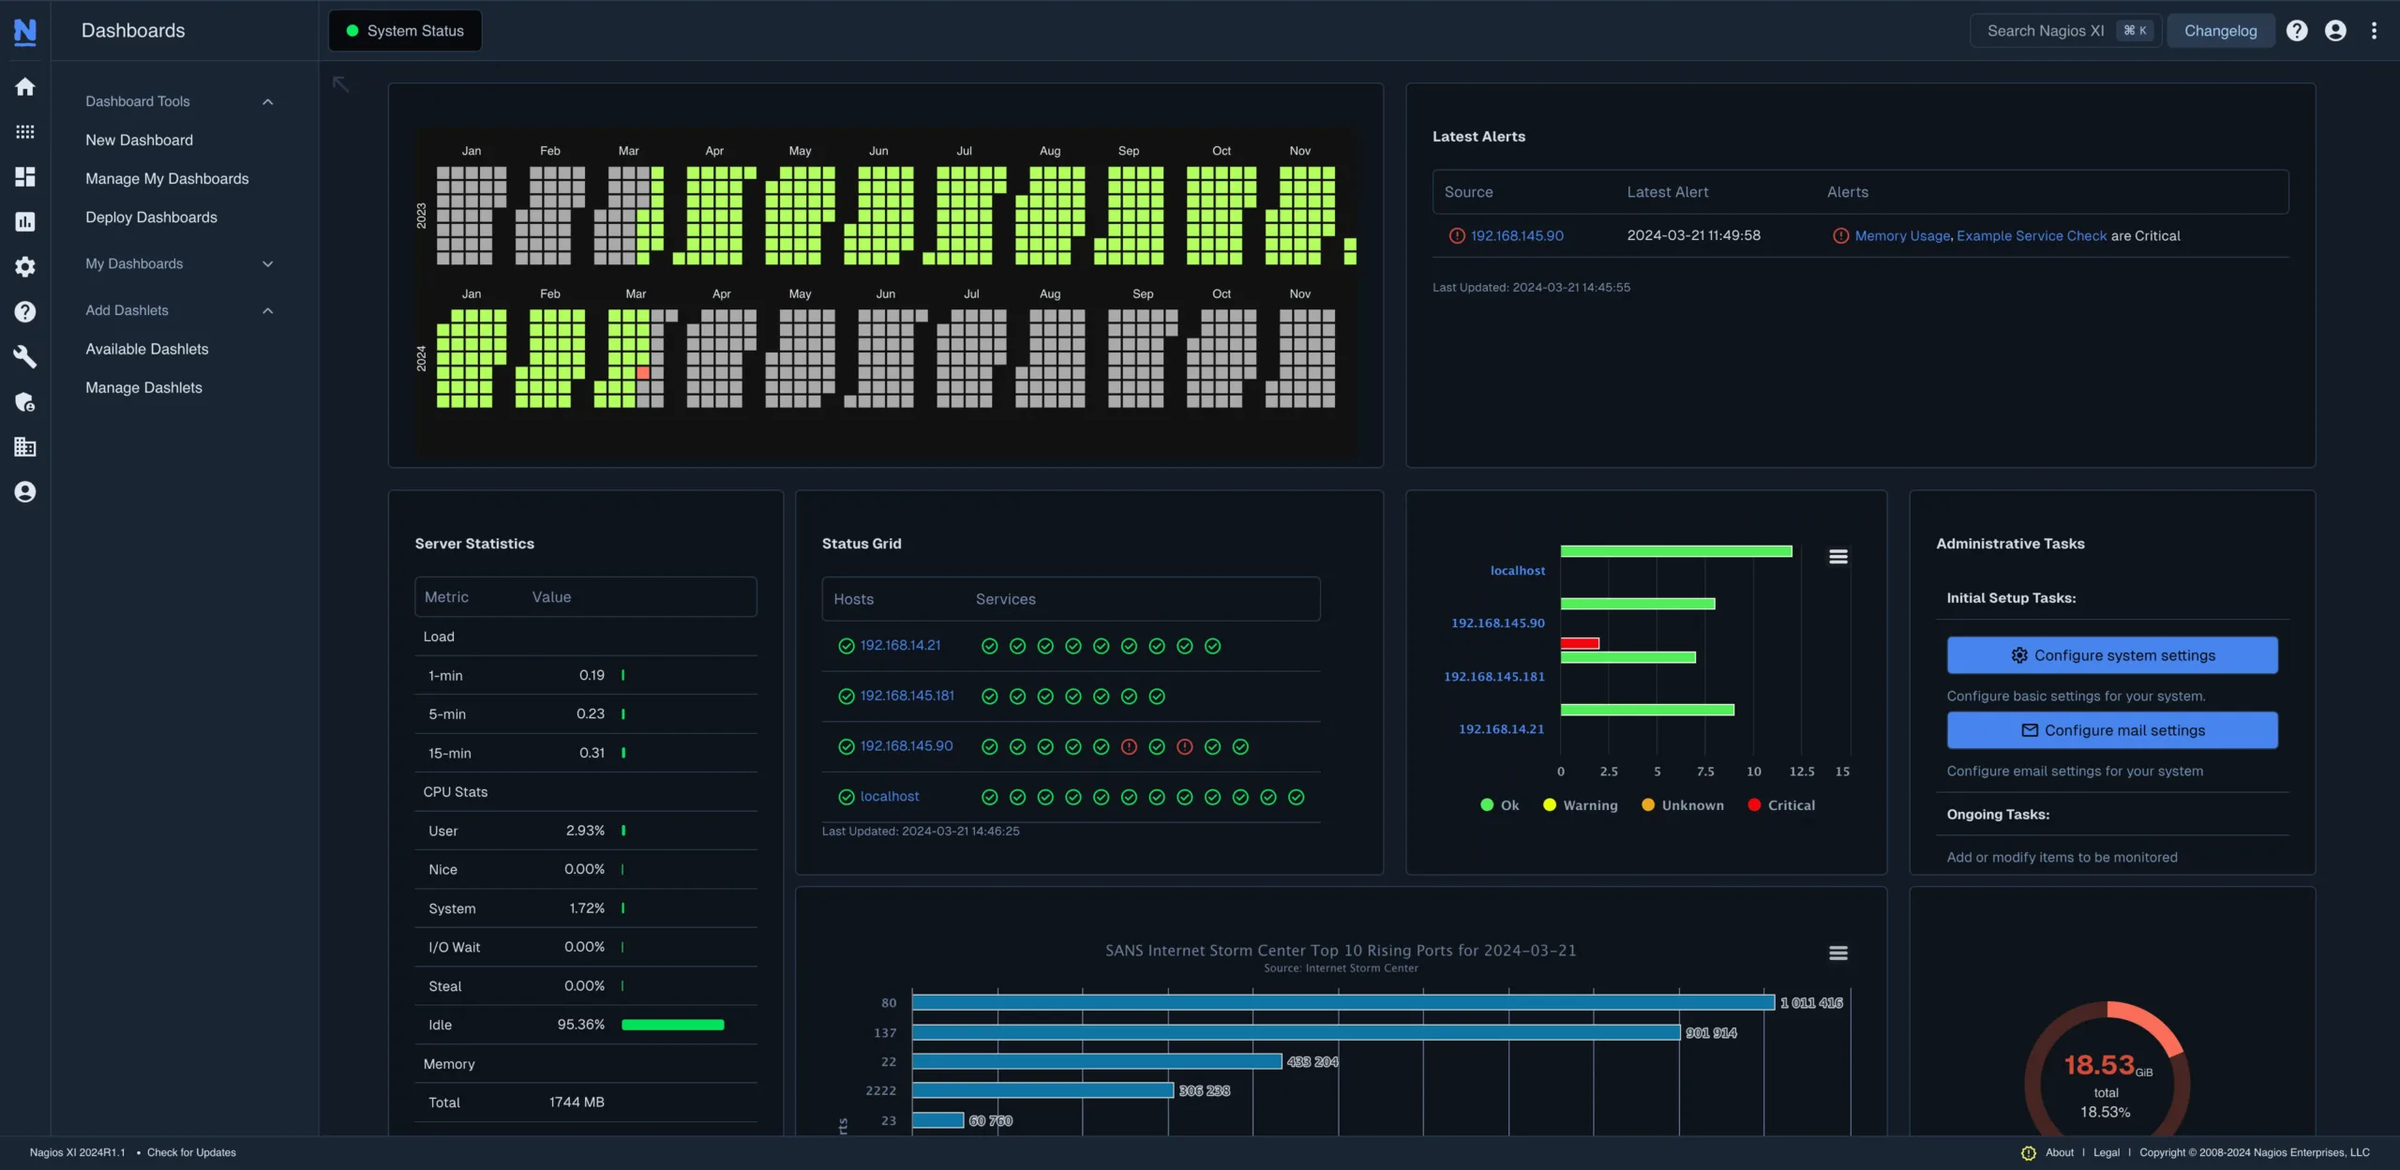The height and width of the screenshot is (1170, 2400).
Task: Collapse the Add Dashlets section
Action: click(x=268, y=310)
